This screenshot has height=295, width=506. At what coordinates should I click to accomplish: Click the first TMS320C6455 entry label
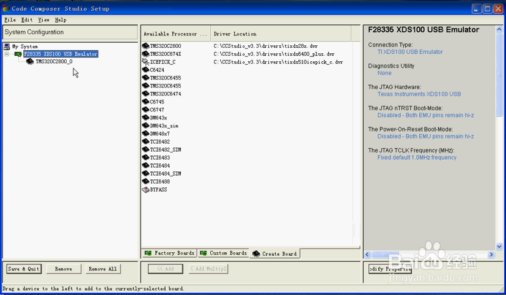pyautogui.click(x=166, y=78)
